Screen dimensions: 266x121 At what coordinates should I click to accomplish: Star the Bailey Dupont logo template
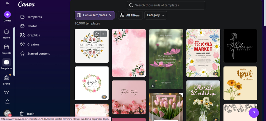(x=97, y=34)
